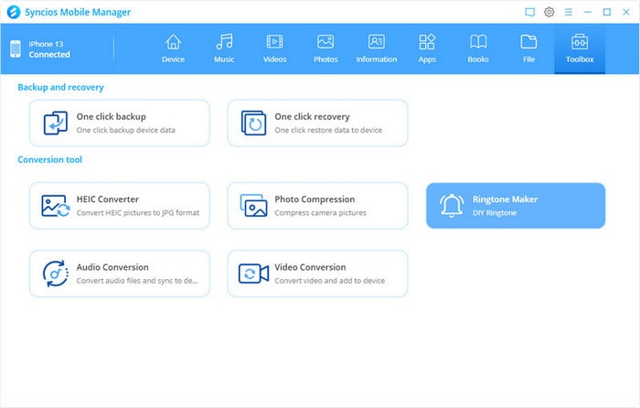This screenshot has height=408, width=640.
Task: Click 'Convert video and add to device' text
Action: 329,281
